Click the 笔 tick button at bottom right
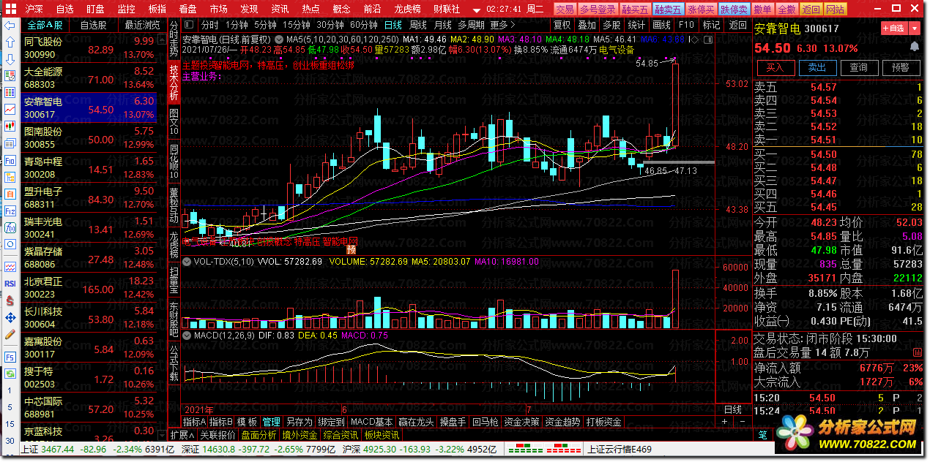 [x=762, y=435]
